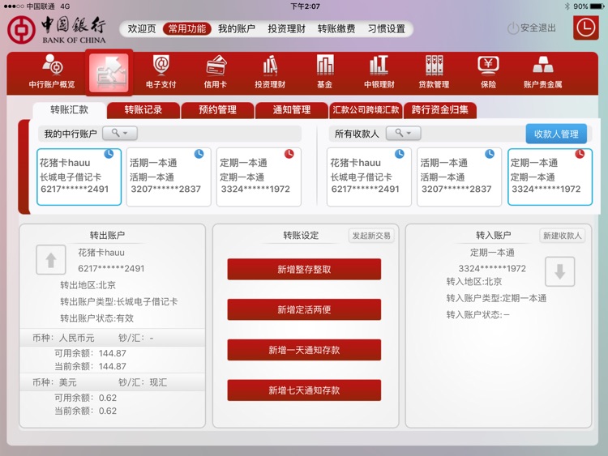Tap 转入账户类型:定期一本通 text
This screenshot has height=456, width=608.
click(x=496, y=298)
